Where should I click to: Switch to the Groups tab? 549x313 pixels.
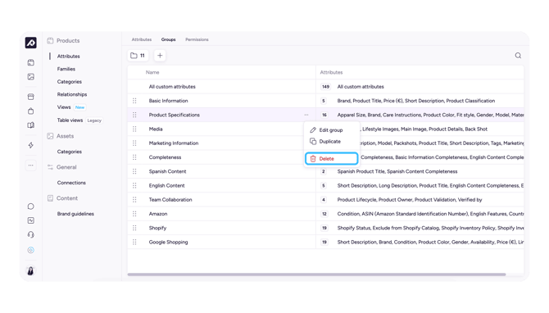(169, 39)
